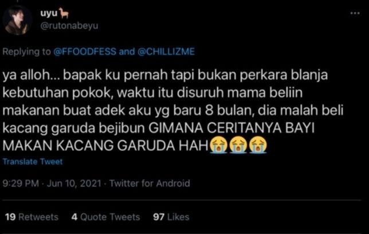Click the tweet text starting 'ya alloh'
The image size is (369, 234).
point(173,111)
